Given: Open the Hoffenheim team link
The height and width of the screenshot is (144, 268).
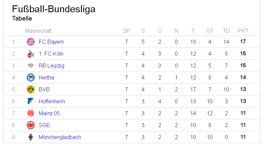Looking at the screenshot, I should [52, 102].
